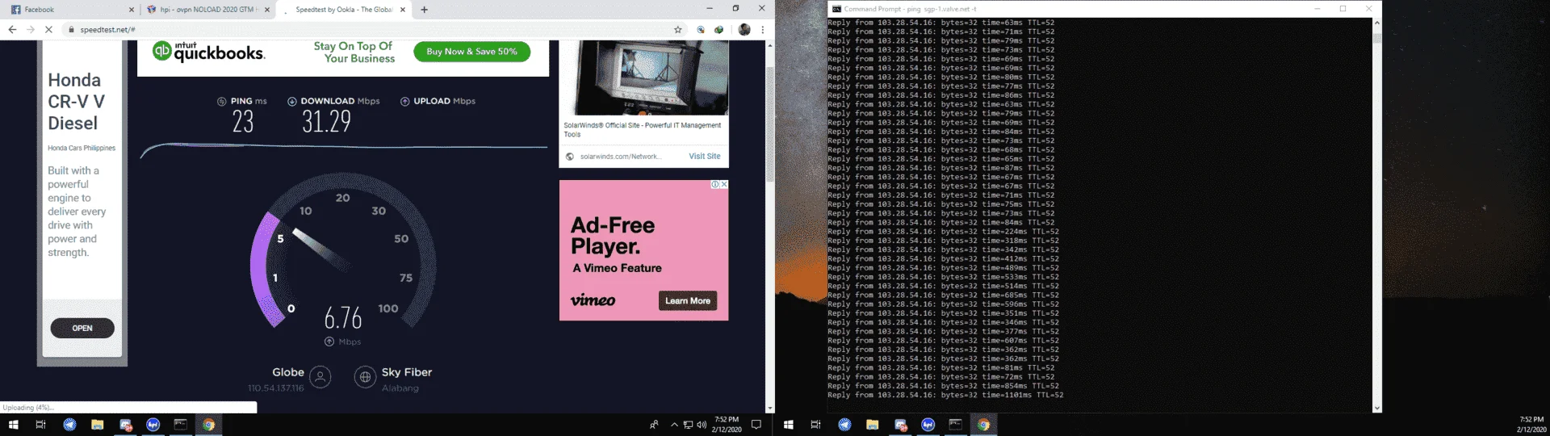Screen dimensions: 1550x436
Task: Close the Facebook tab
Action: coord(132,10)
